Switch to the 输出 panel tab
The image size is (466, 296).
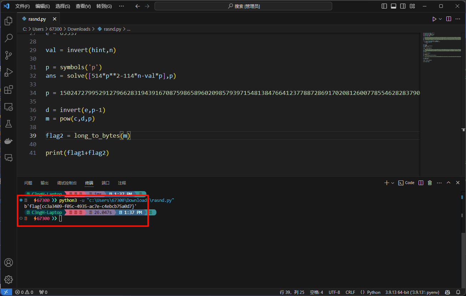click(x=45, y=183)
